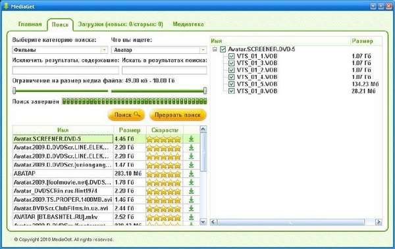Open the search query dropdown showing Аватар
Screen dimensions: 395x249
(159, 50)
